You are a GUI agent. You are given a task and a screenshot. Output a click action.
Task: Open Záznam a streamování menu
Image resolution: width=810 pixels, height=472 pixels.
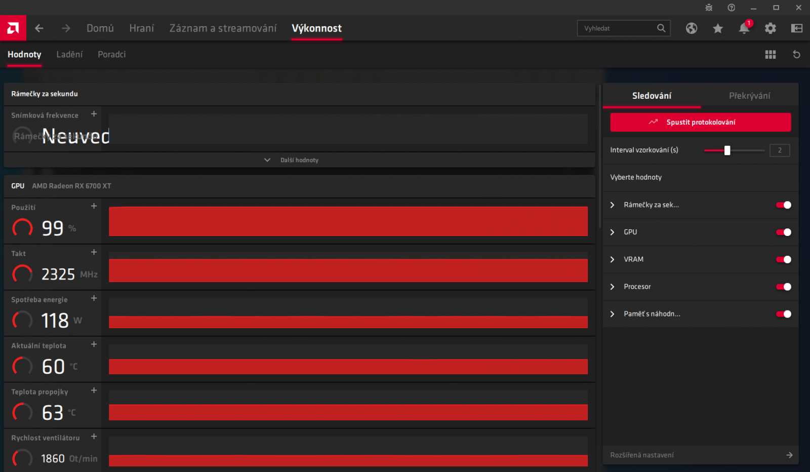click(223, 28)
